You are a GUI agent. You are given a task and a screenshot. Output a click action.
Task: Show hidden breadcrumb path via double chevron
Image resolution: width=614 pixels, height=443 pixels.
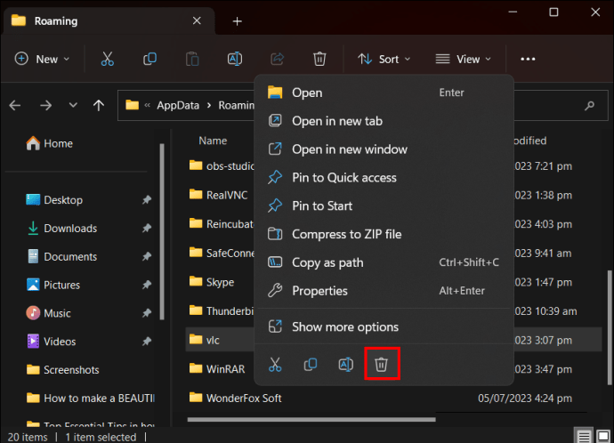point(147,105)
